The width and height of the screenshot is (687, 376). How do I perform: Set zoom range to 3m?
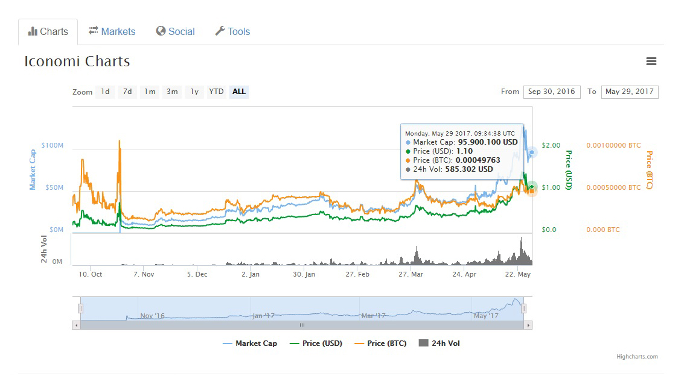(172, 92)
